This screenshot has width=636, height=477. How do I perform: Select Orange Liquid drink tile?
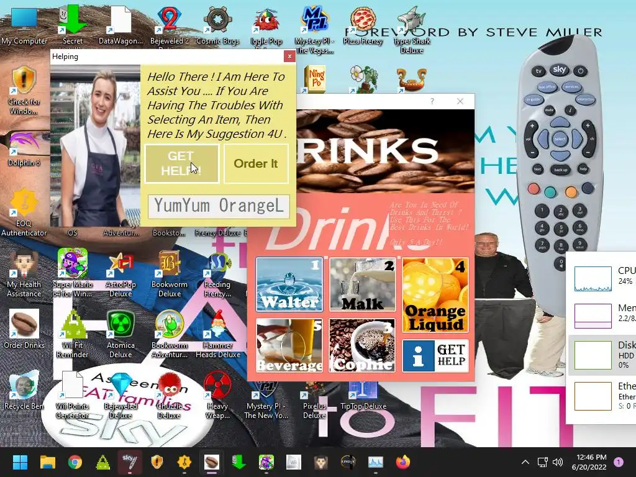point(435,295)
